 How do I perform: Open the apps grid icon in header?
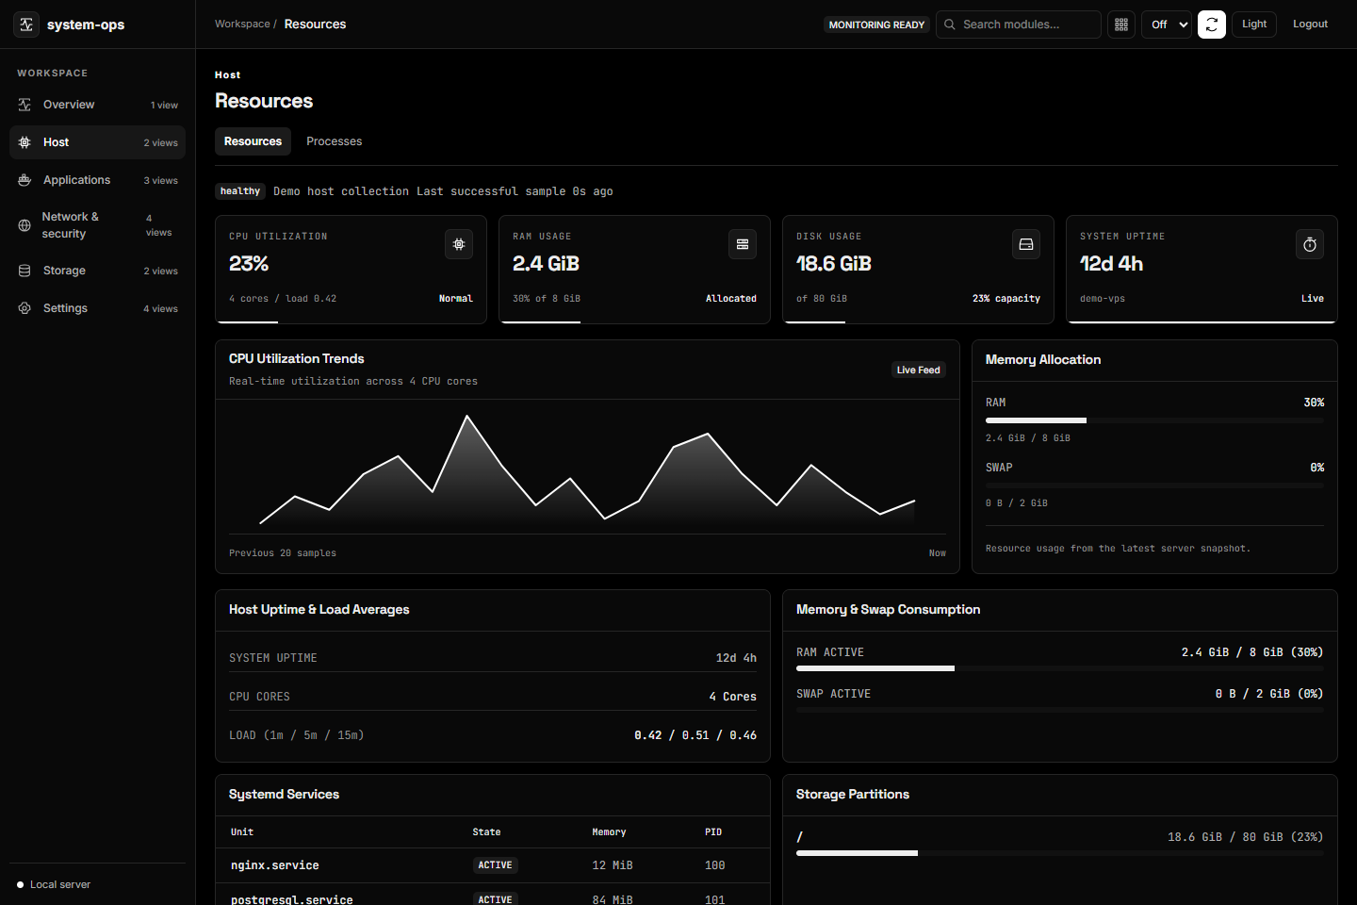pyautogui.click(x=1121, y=25)
